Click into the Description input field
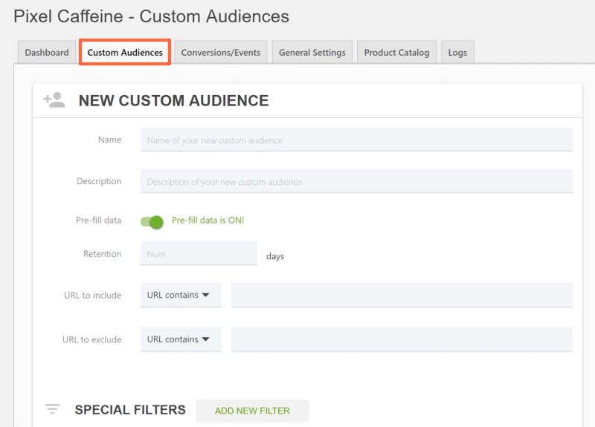 (x=356, y=181)
